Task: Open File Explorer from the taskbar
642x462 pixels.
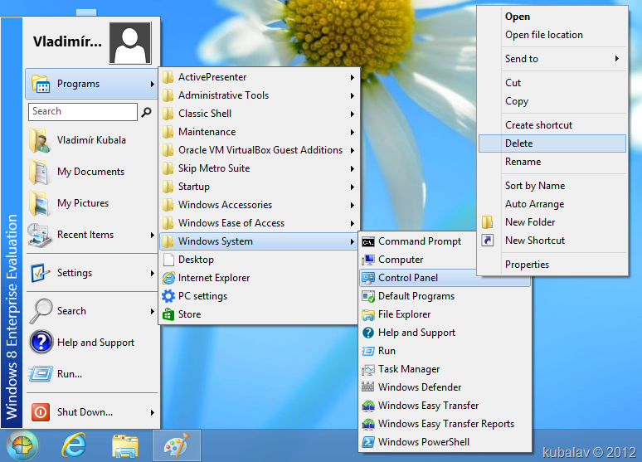Action: pyautogui.click(x=125, y=446)
